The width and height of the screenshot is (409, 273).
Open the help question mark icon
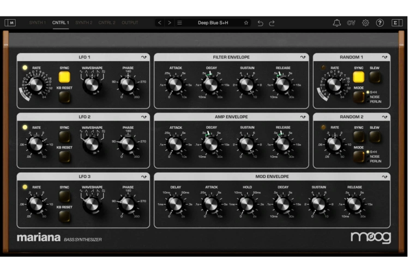tap(380, 23)
